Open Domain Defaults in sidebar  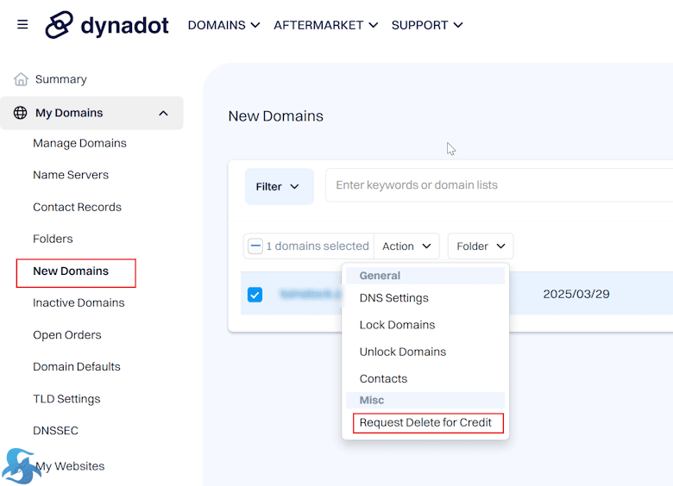[x=77, y=366]
